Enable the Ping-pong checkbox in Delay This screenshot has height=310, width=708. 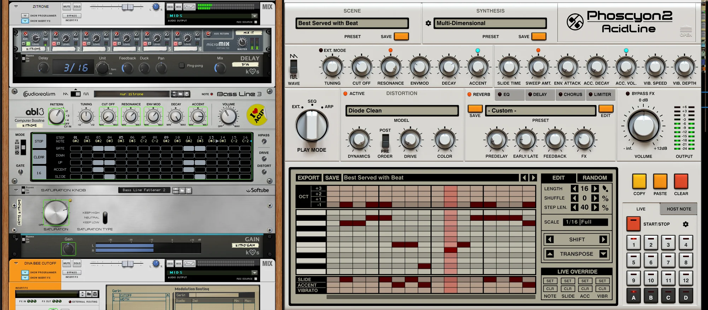click(x=182, y=66)
